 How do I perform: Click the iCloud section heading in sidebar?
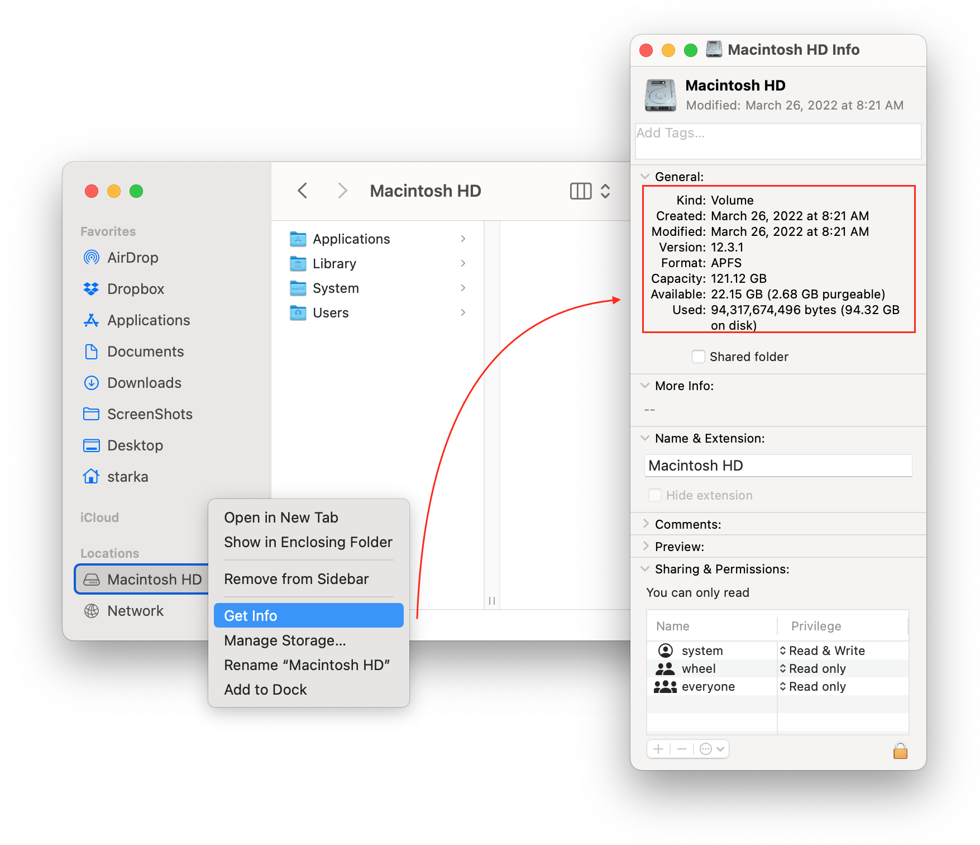(99, 518)
